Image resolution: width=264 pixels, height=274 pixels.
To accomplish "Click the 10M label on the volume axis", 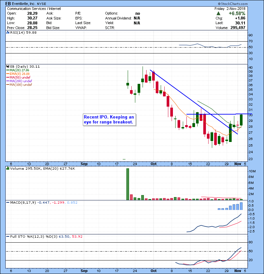I will click(x=252, y=171).
